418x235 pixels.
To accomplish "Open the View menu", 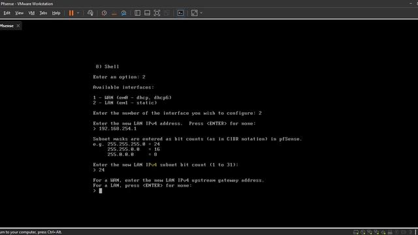I will (19, 13).
